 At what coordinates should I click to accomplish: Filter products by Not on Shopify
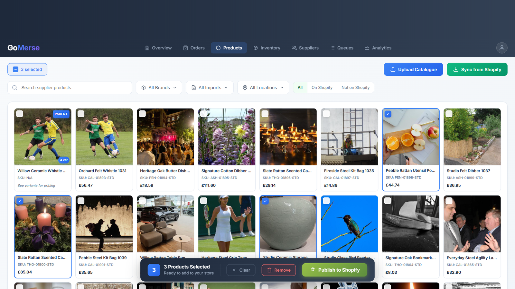click(x=355, y=88)
